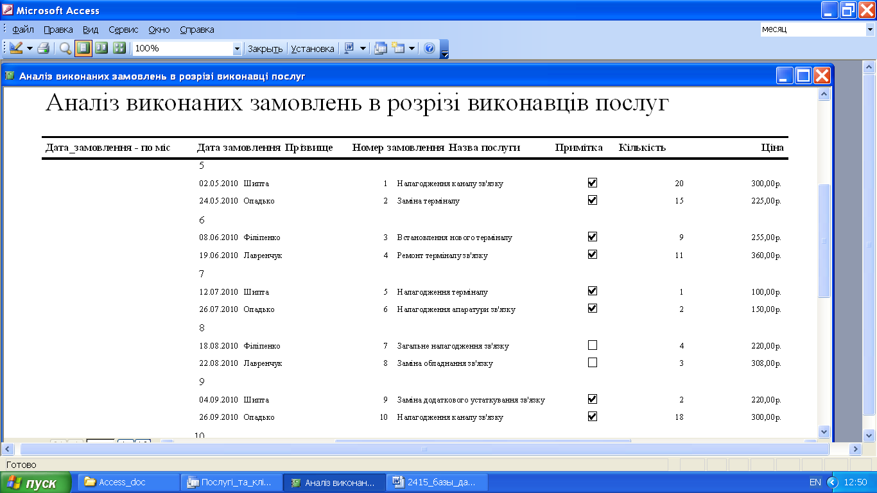Click the report's scroll up arrow

click(x=824, y=94)
